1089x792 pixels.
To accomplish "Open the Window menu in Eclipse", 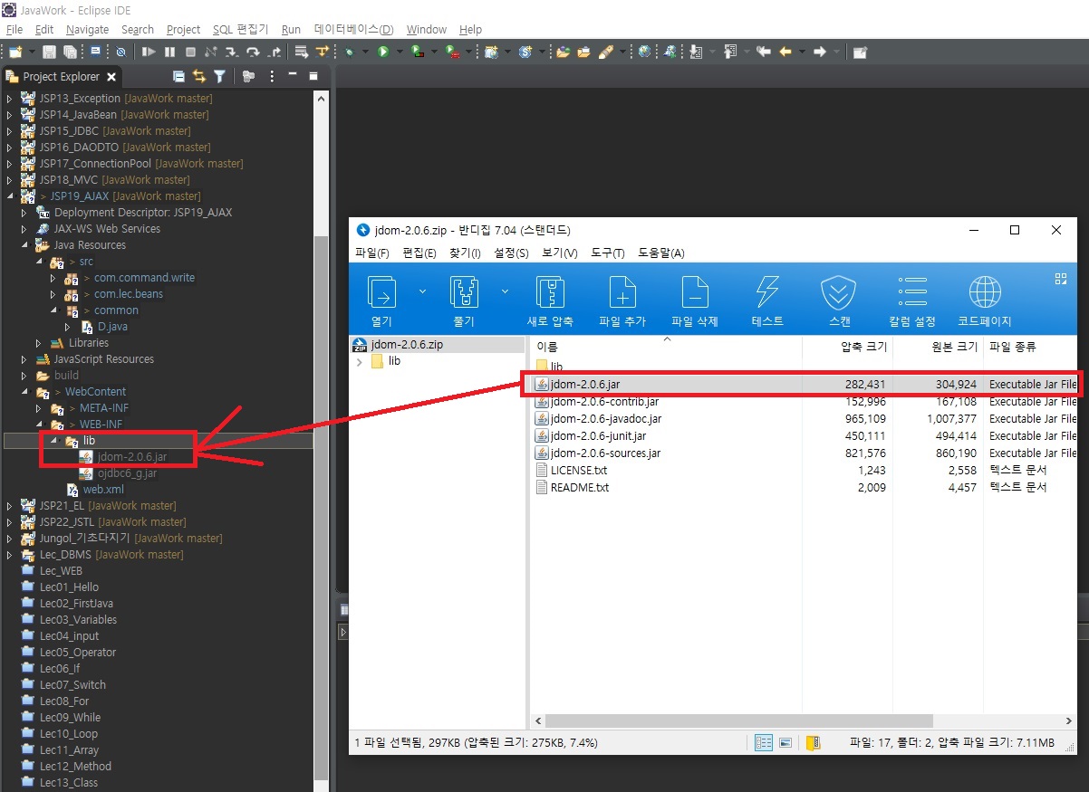I will [427, 29].
